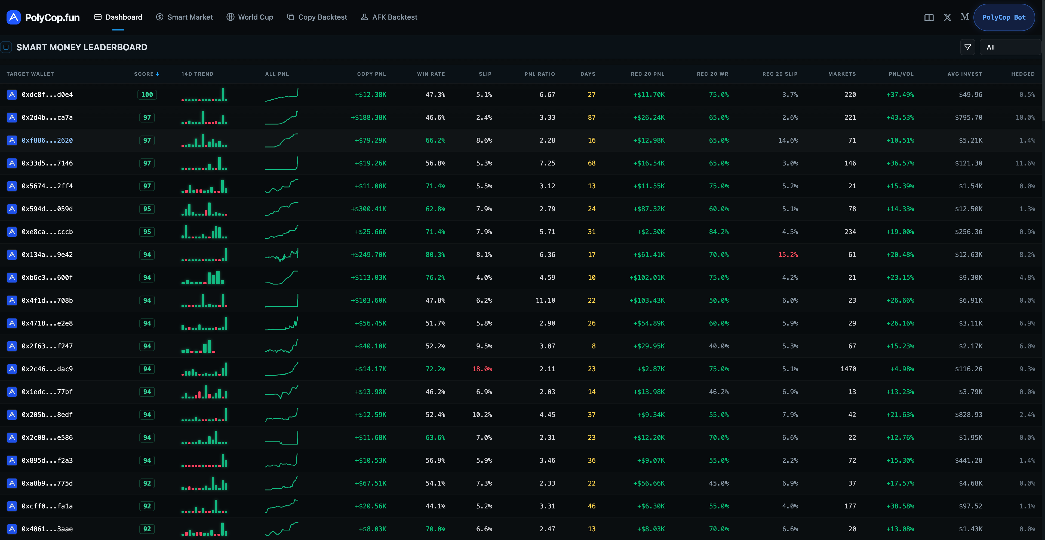Click wallet icon for 0x1edc...77bf
This screenshot has height=540, width=1045.
point(12,391)
